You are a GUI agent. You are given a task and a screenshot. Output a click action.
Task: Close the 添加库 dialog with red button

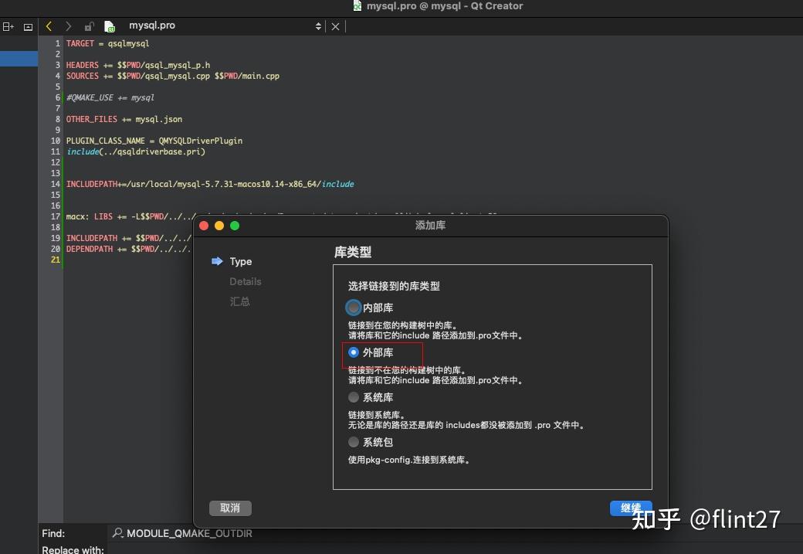(204, 226)
